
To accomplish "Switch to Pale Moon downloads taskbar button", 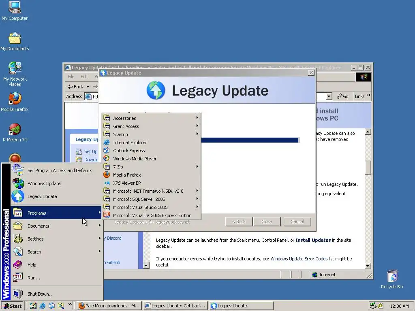I will 109,306.
